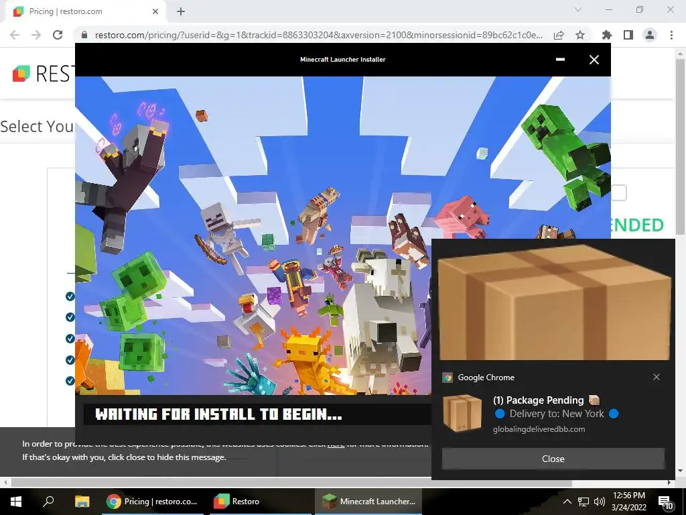
Task: Open the large package image in notification
Action: [x=553, y=302]
